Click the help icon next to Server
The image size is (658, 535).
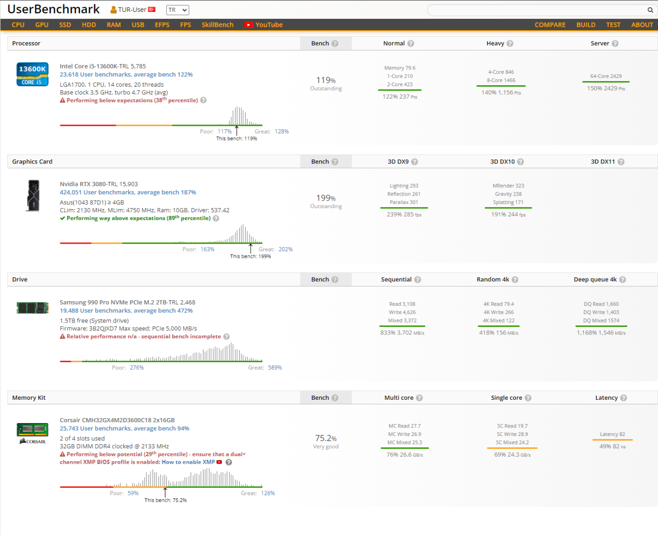[615, 44]
